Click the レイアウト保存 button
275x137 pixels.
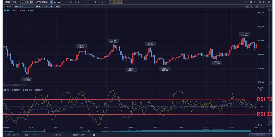27,2
